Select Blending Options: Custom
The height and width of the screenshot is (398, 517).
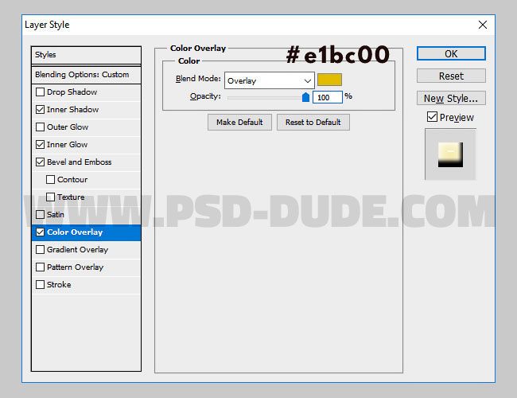point(86,75)
